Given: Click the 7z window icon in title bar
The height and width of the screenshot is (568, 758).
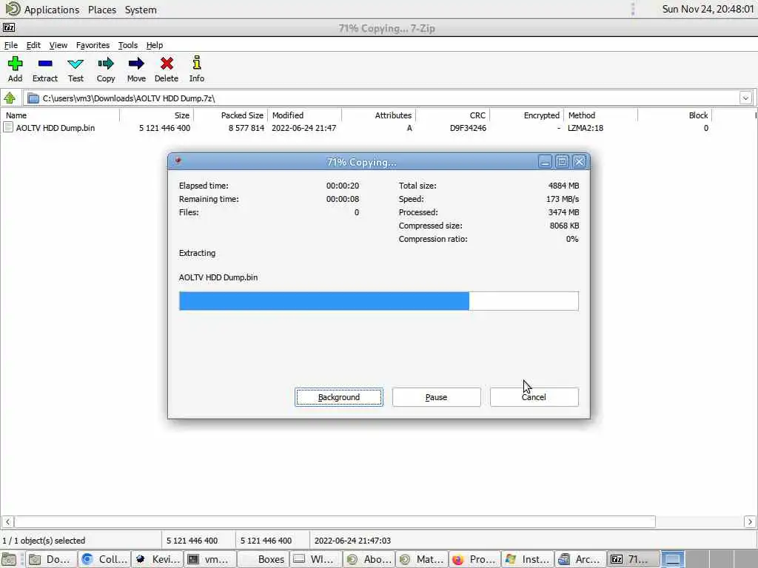Looking at the screenshot, I should click(9, 27).
